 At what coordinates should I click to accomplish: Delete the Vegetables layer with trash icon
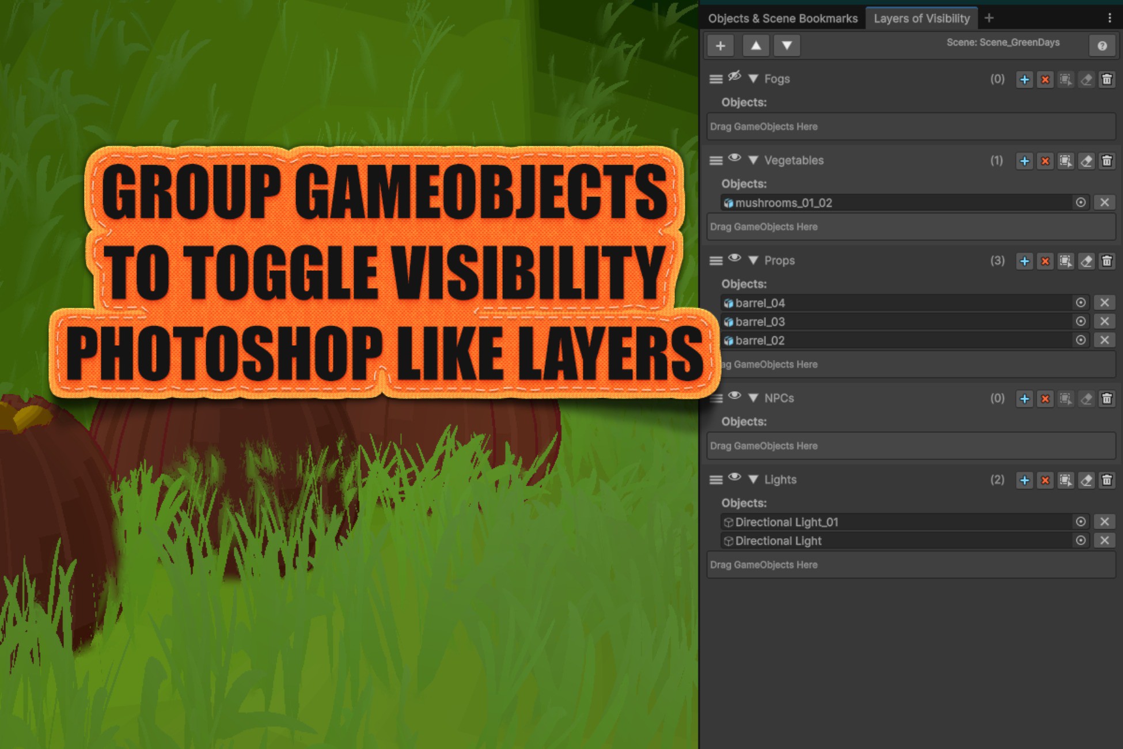click(x=1106, y=161)
